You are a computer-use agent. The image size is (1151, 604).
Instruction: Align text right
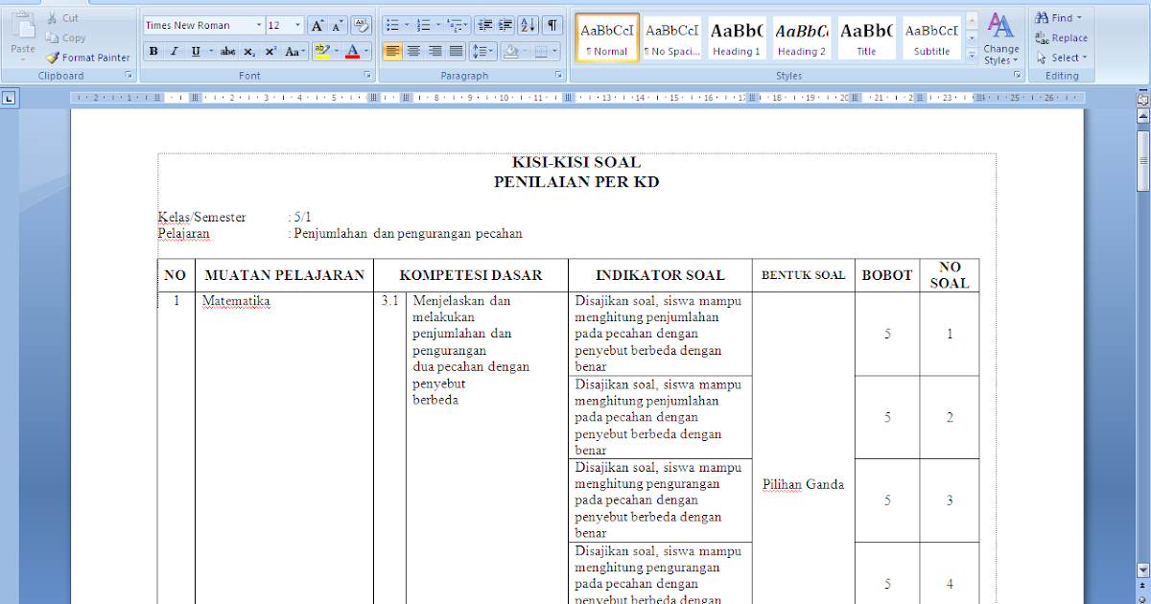tap(435, 52)
